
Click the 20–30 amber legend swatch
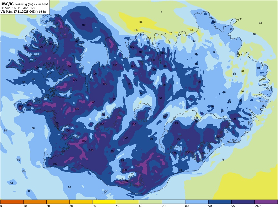pyautogui.click(x=58, y=202)
